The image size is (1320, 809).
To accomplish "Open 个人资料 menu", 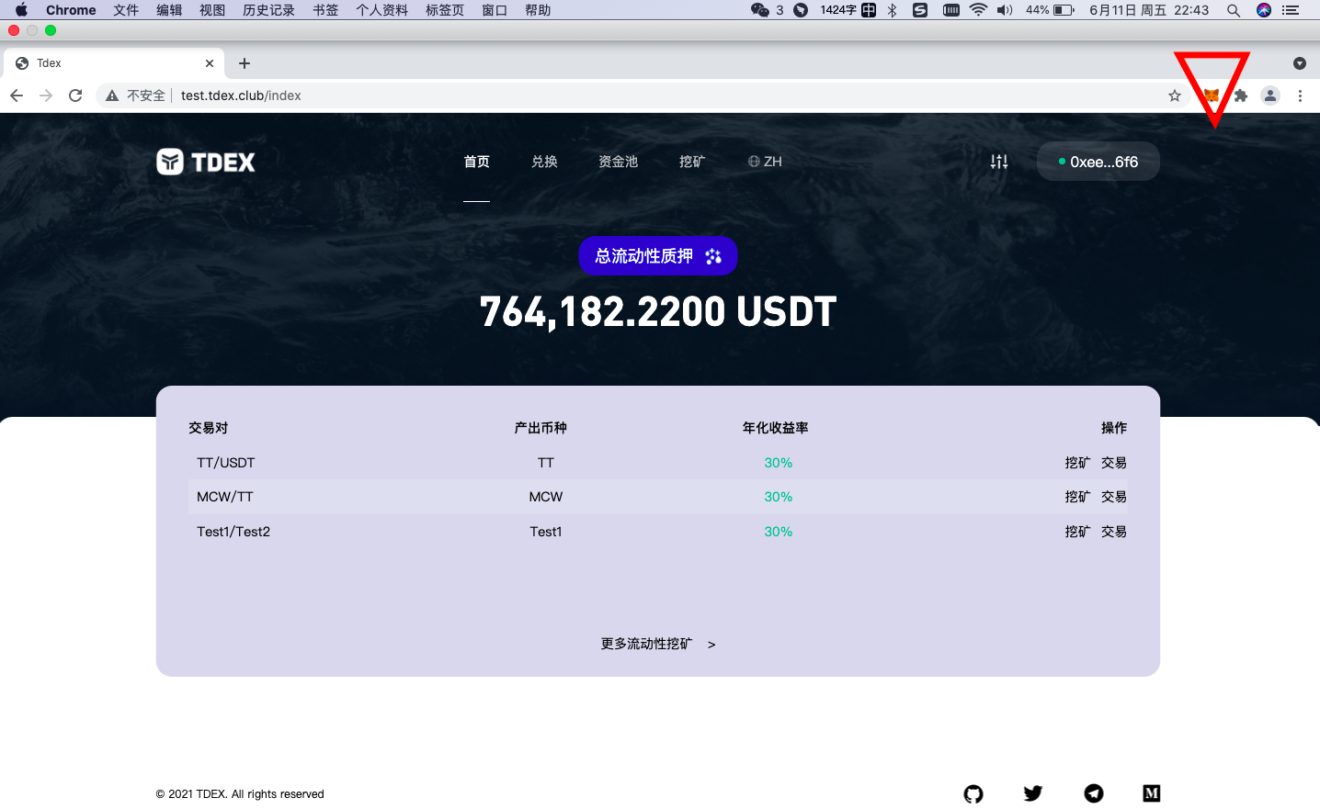I will 381,10.
